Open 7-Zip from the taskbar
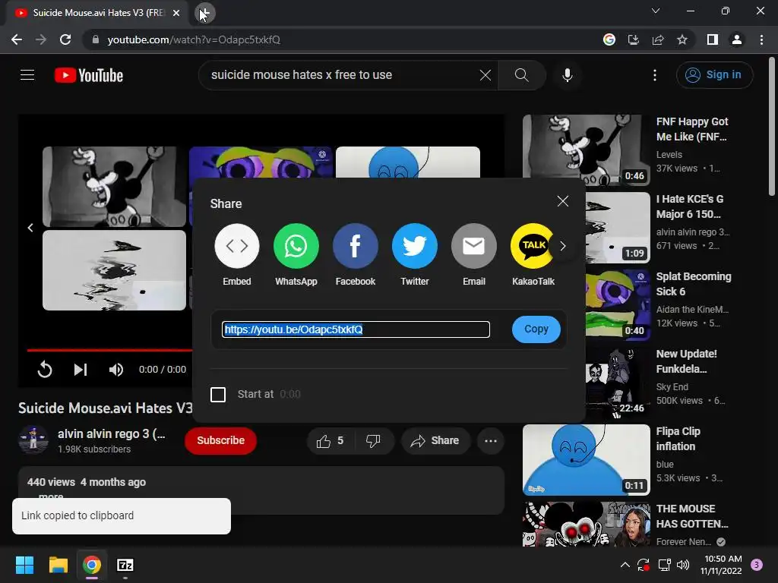778x583 pixels. click(125, 565)
